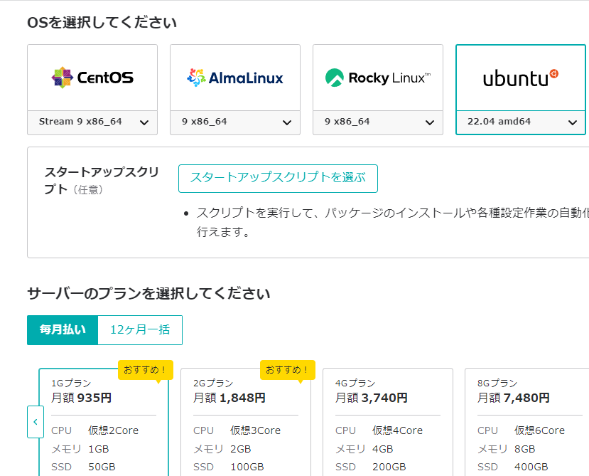The image size is (589, 476).
Task: Open the CentOS Stream 9 x86_64 version dropdown
Action: point(92,122)
